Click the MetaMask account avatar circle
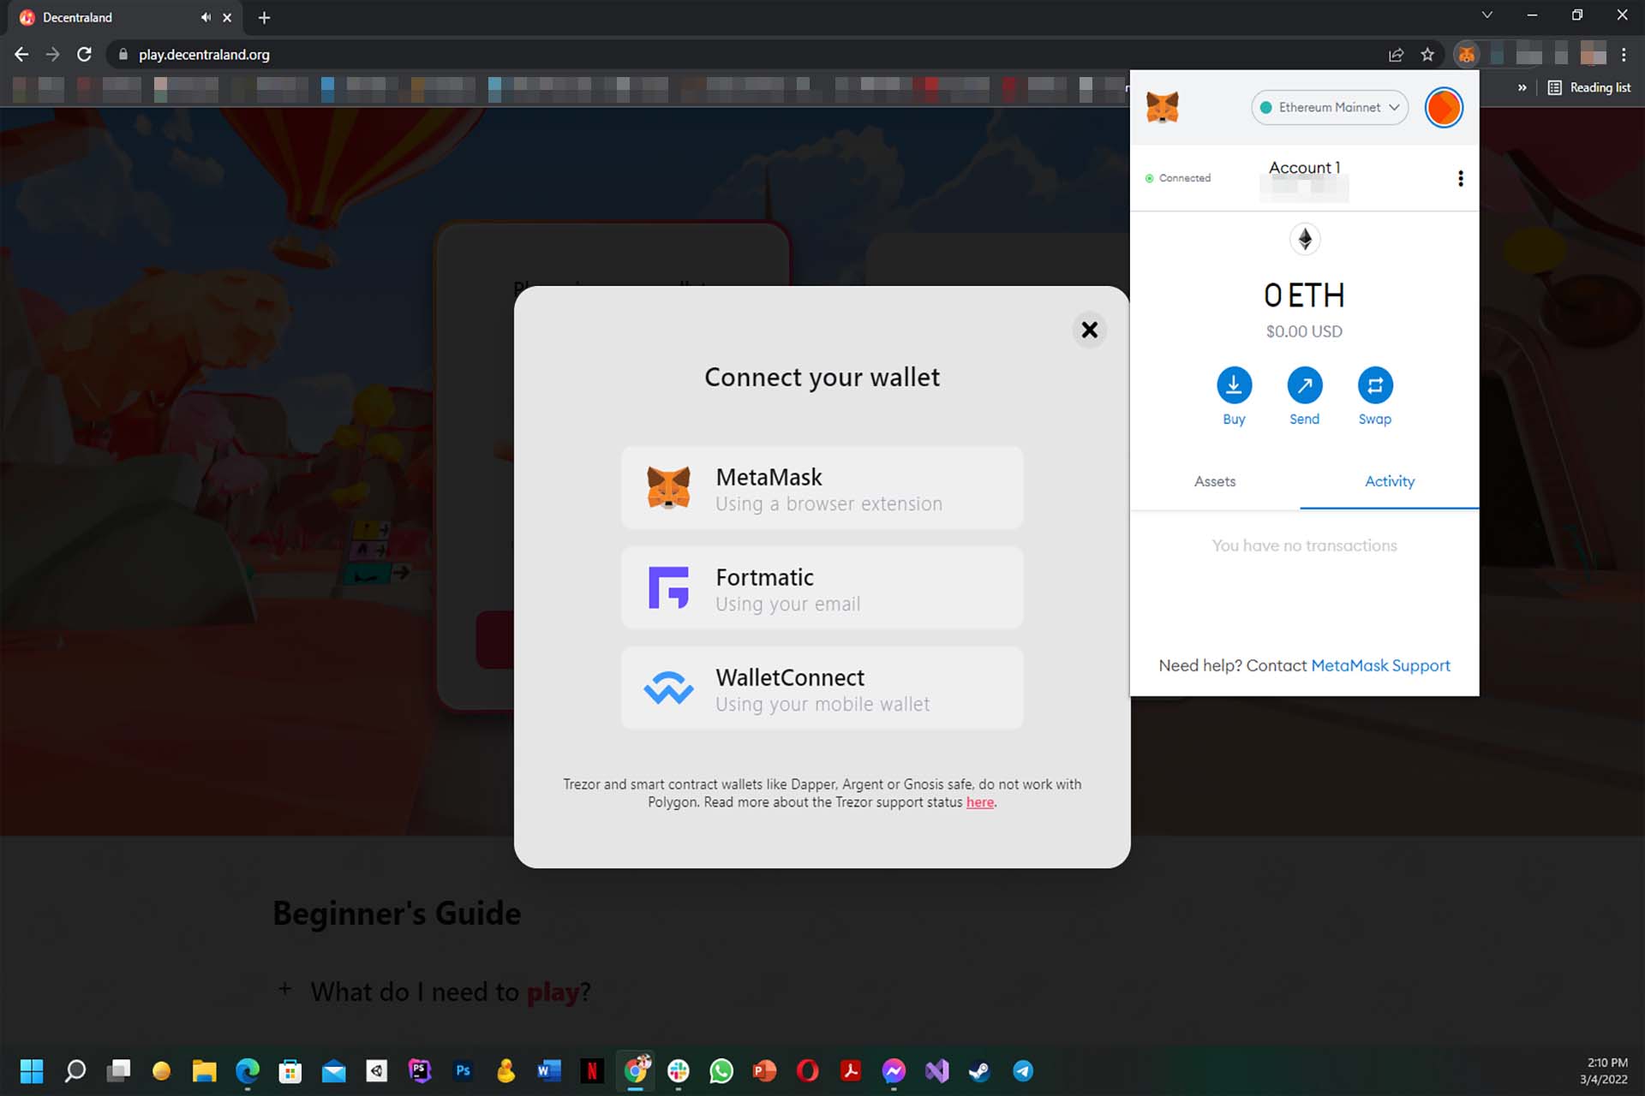The height and width of the screenshot is (1096, 1645). tap(1444, 107)
